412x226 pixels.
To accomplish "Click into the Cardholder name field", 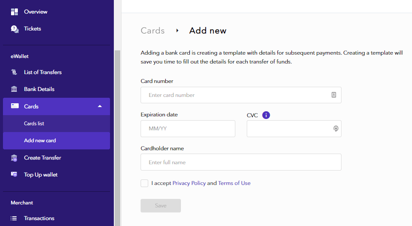I will (x=241, y=162).
